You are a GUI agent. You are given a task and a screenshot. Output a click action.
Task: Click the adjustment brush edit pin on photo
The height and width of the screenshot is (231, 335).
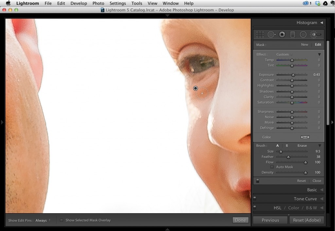[196, 88]
